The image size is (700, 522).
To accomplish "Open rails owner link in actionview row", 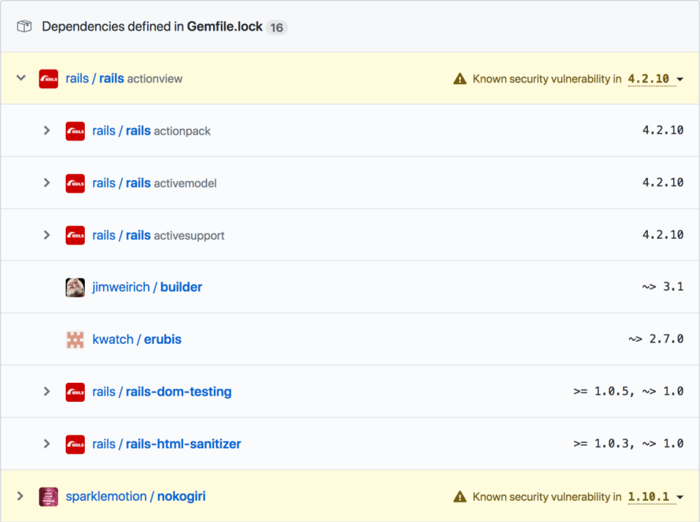I will pyautogui.click(x=77, y=78).
